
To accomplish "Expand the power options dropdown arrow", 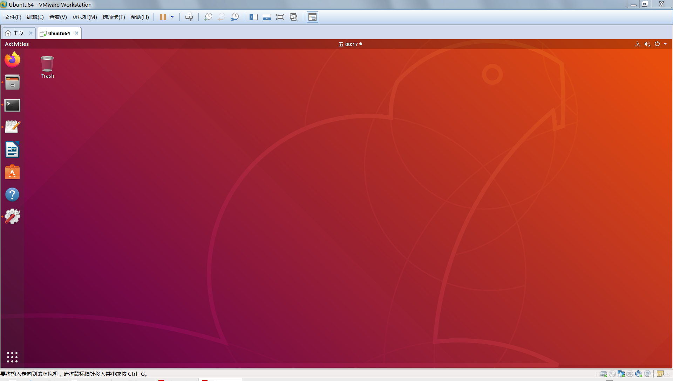I will point(172,17).
